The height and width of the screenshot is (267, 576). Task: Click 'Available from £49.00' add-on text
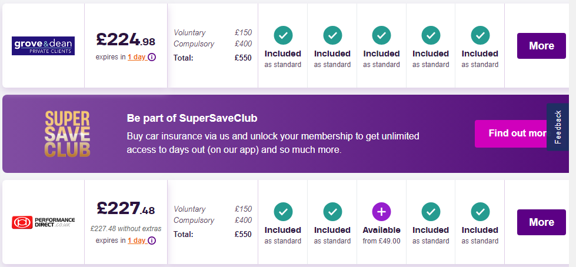pos(381,235)
